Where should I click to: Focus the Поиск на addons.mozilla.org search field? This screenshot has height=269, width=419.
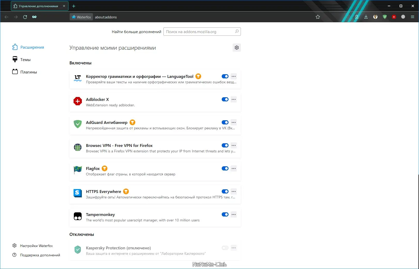[202, 32]
